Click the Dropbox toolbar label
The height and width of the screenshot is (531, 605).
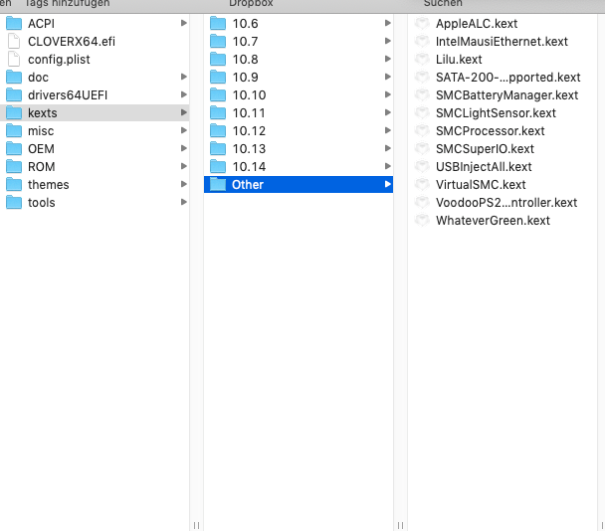click(251, 3)
